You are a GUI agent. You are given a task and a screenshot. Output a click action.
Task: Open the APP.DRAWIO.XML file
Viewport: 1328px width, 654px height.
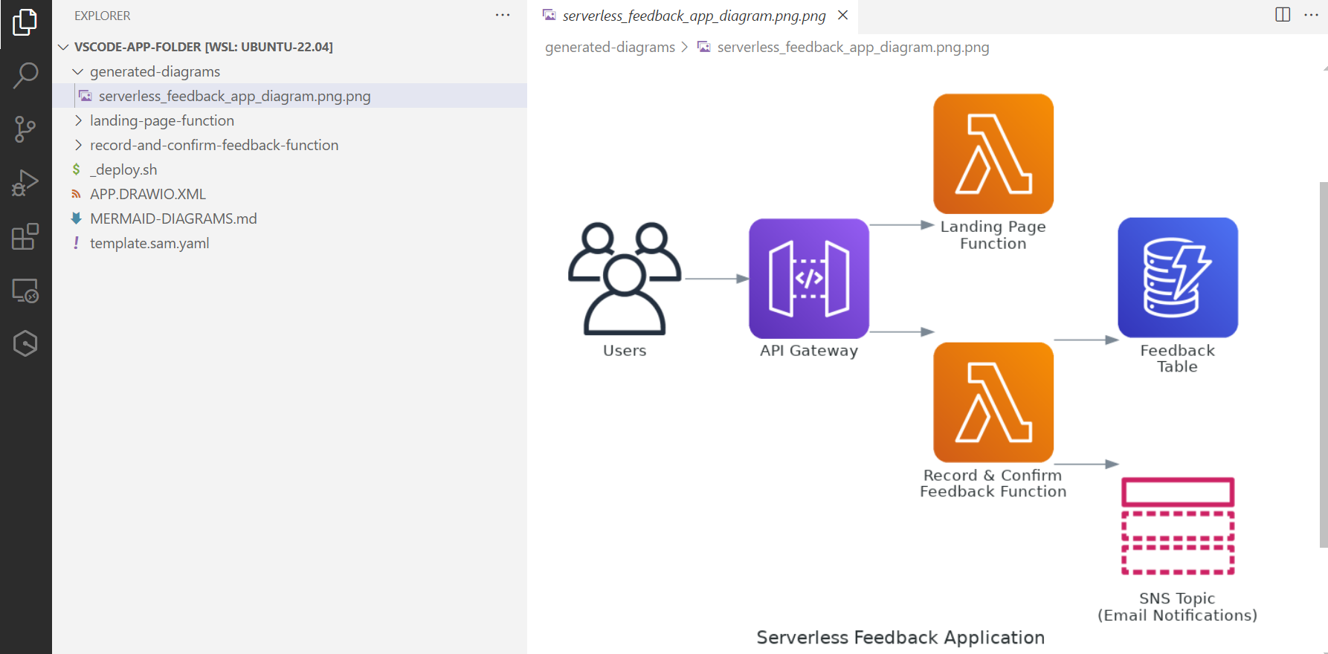coord(290,194)
